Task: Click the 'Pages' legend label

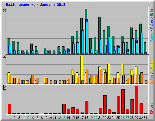Action: click(x=151, y=37)
